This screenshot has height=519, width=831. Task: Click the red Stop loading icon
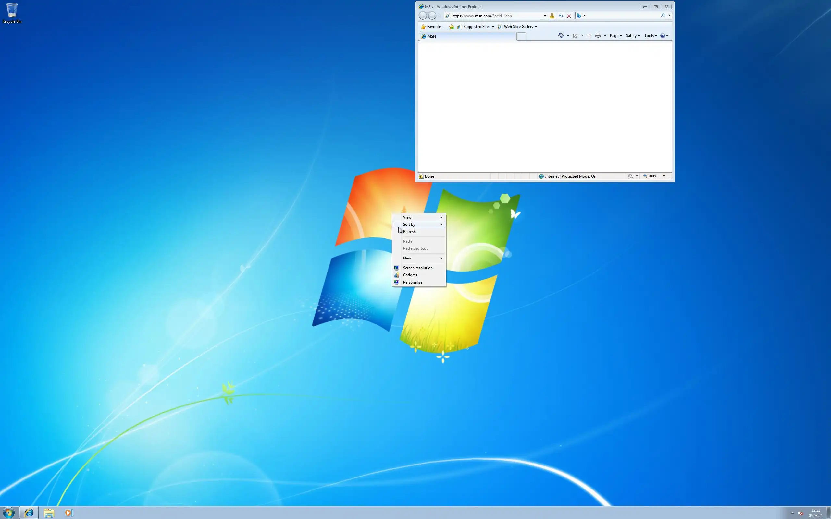pos(569,16)
